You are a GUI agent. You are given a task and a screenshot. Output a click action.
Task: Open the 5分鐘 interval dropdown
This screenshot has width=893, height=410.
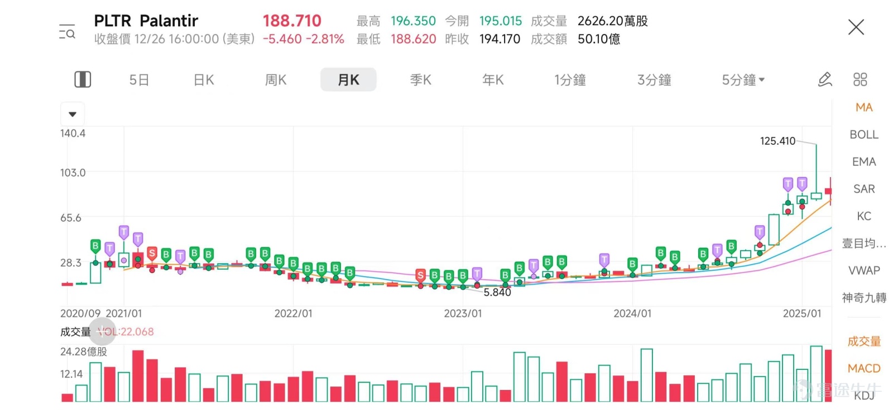[743, 80]
